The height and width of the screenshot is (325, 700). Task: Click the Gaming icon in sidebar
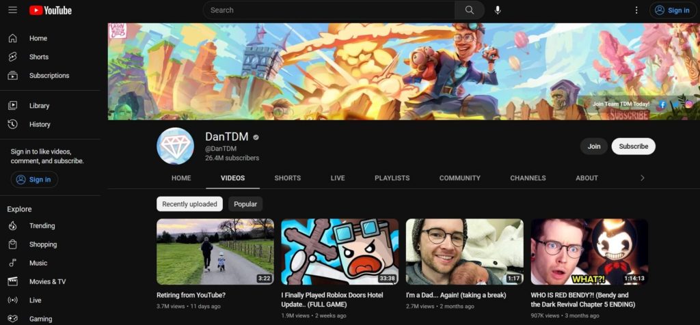point(12,319)
